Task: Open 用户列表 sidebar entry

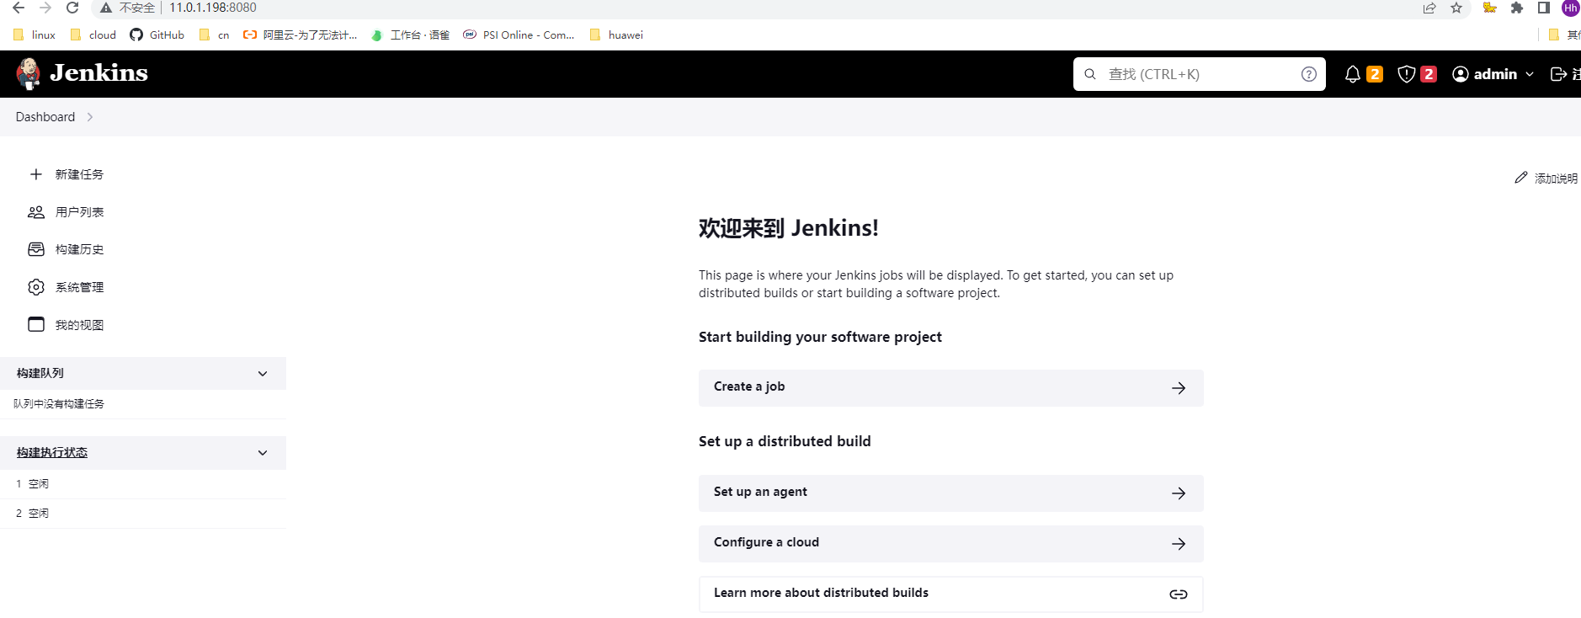Action: [79, 212]
